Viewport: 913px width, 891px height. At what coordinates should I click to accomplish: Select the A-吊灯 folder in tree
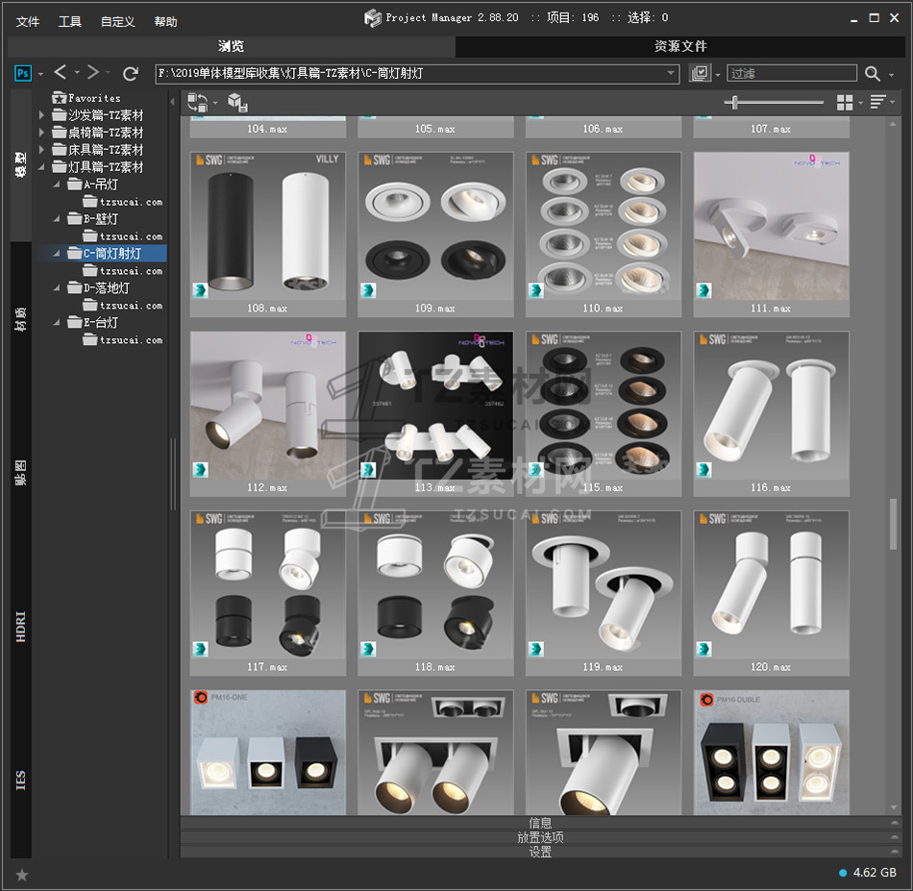click(x=101, y=185)
